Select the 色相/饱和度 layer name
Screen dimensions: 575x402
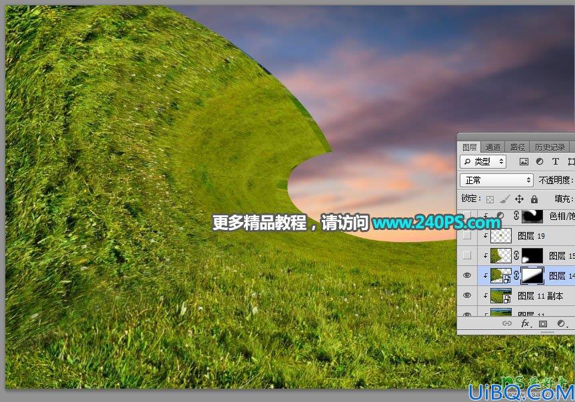pyautogui.click(x=562, y=216)
